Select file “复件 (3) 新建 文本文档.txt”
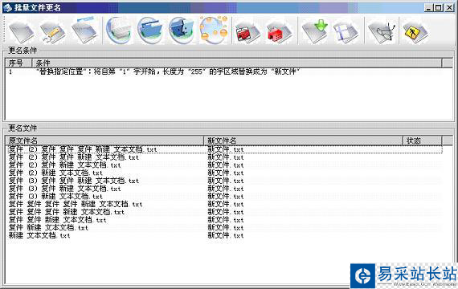 [55, 197]
